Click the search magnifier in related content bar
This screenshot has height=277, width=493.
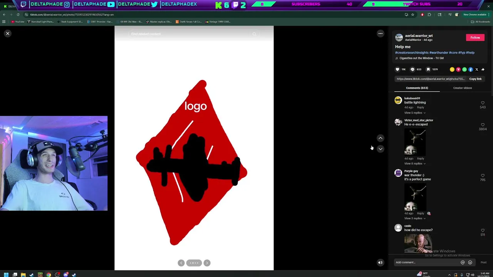click(x=254, y=34)
